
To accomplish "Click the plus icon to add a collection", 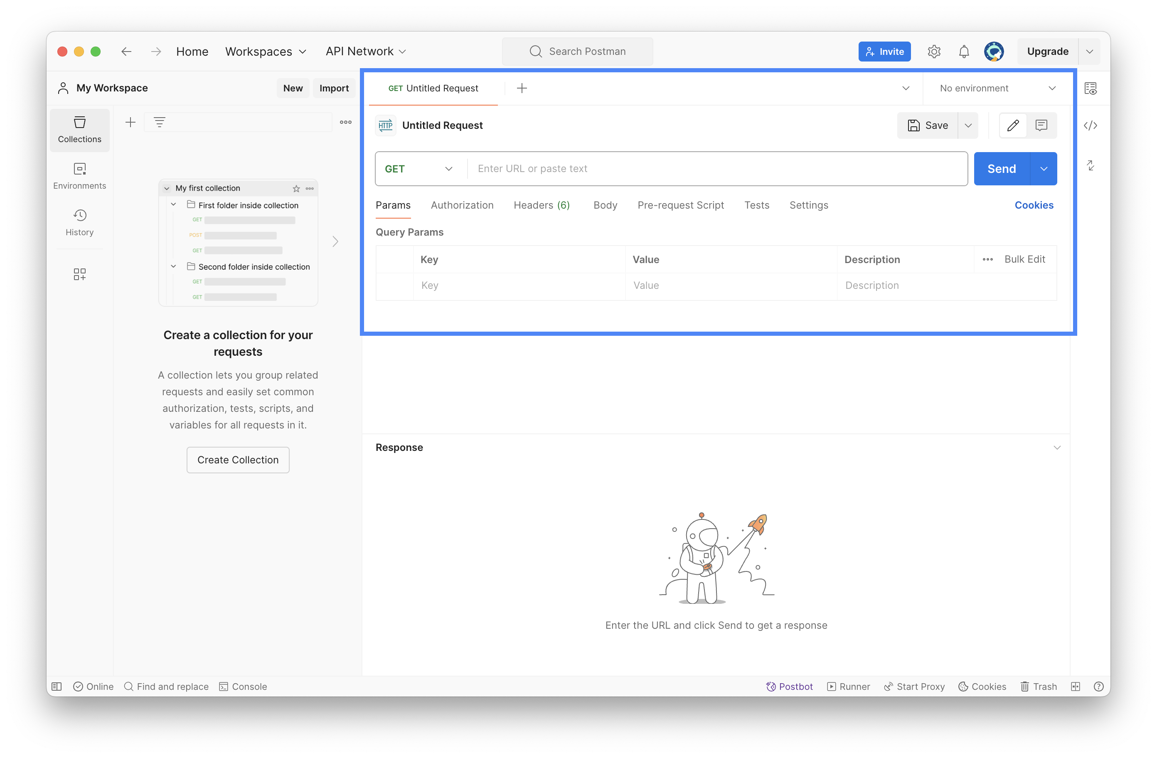I will pos(130,123).
